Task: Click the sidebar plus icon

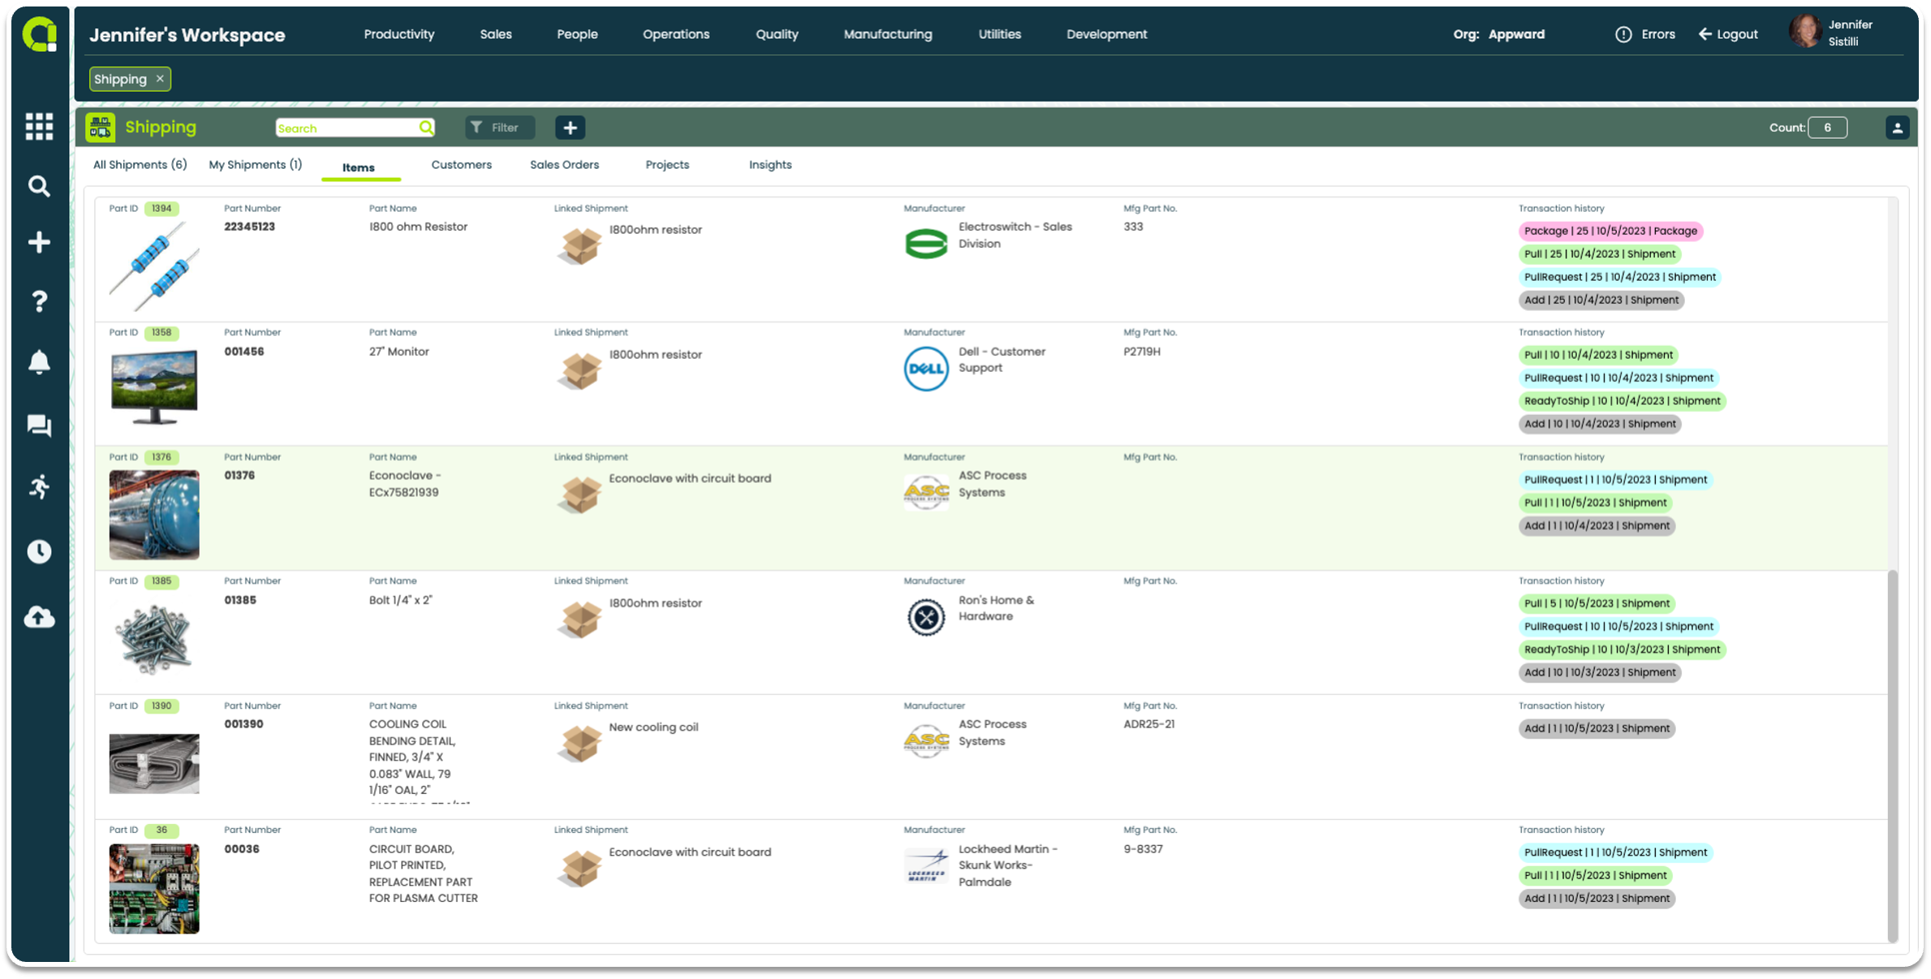Action: [x=39, y=243]
